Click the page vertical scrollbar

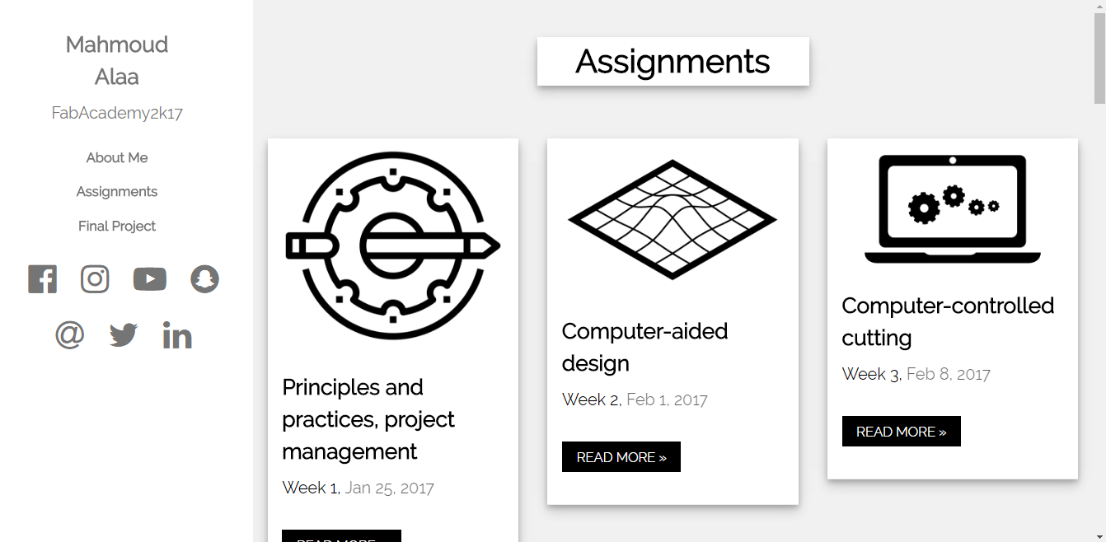[1099, 271]
